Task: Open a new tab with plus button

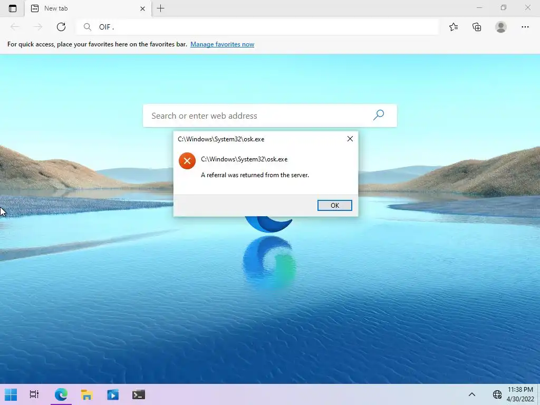Action: [x=160, y=8]
